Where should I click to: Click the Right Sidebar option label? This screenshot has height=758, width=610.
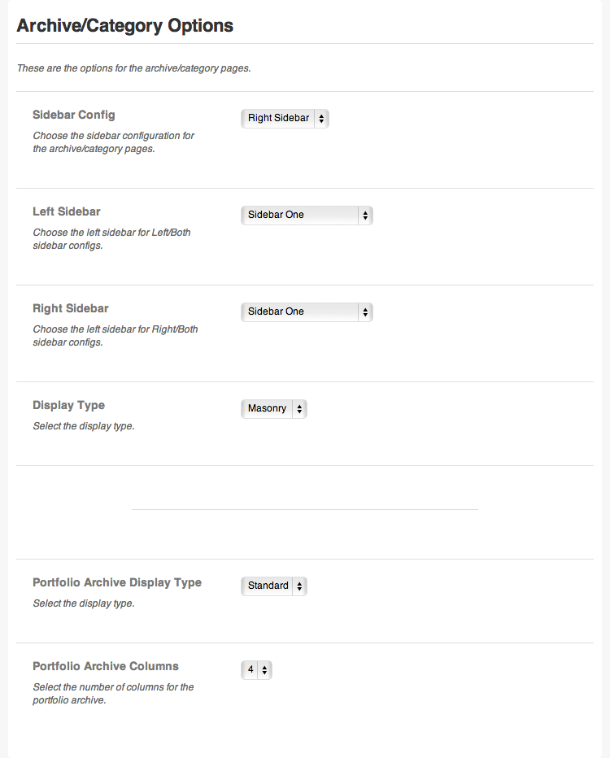[71, 309]
